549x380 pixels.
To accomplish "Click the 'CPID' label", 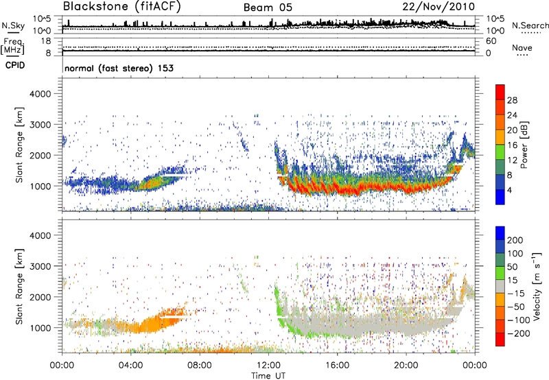I will (15, 65).
